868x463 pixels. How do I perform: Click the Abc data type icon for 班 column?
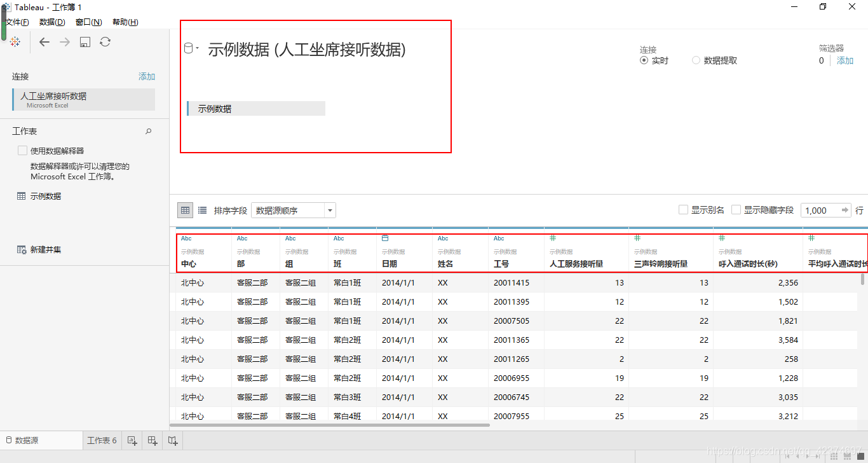coord(339,238)
